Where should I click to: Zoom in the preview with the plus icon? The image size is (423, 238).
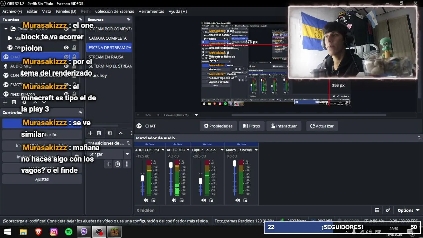(x=158, y=115)
